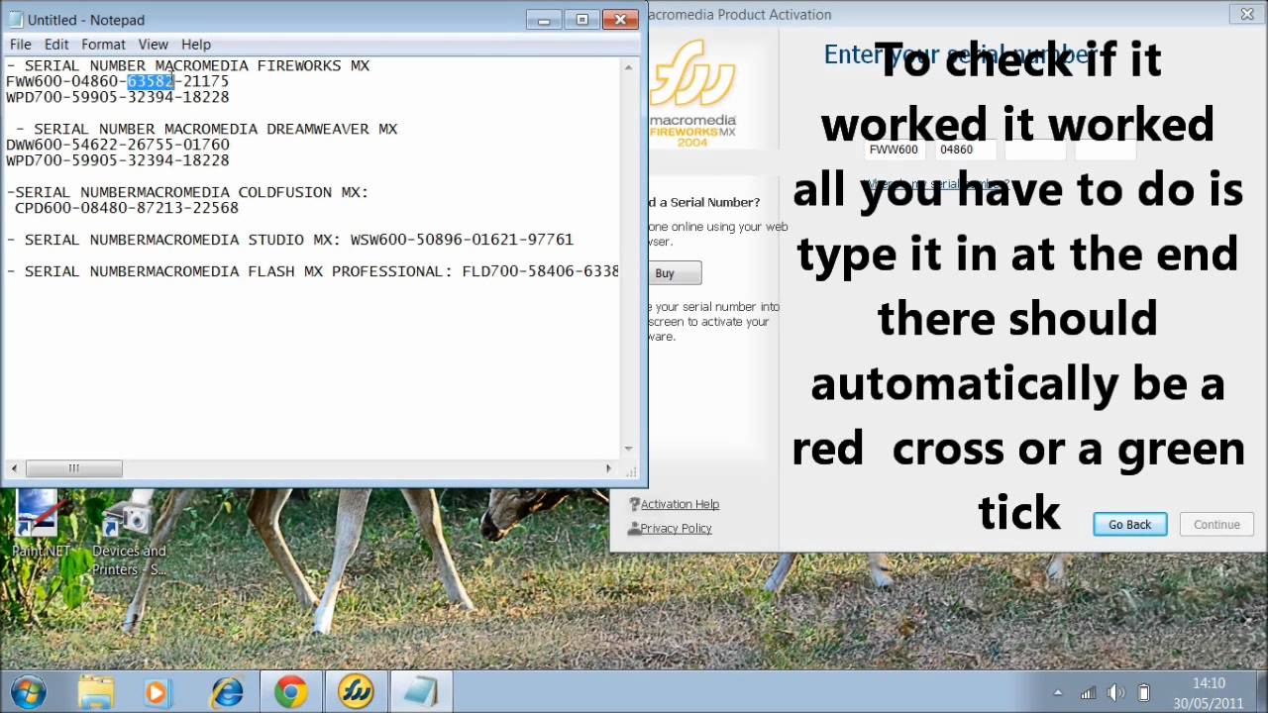
Task: Click the Show desktop button on the taskbar
Action: point(1261,692)
